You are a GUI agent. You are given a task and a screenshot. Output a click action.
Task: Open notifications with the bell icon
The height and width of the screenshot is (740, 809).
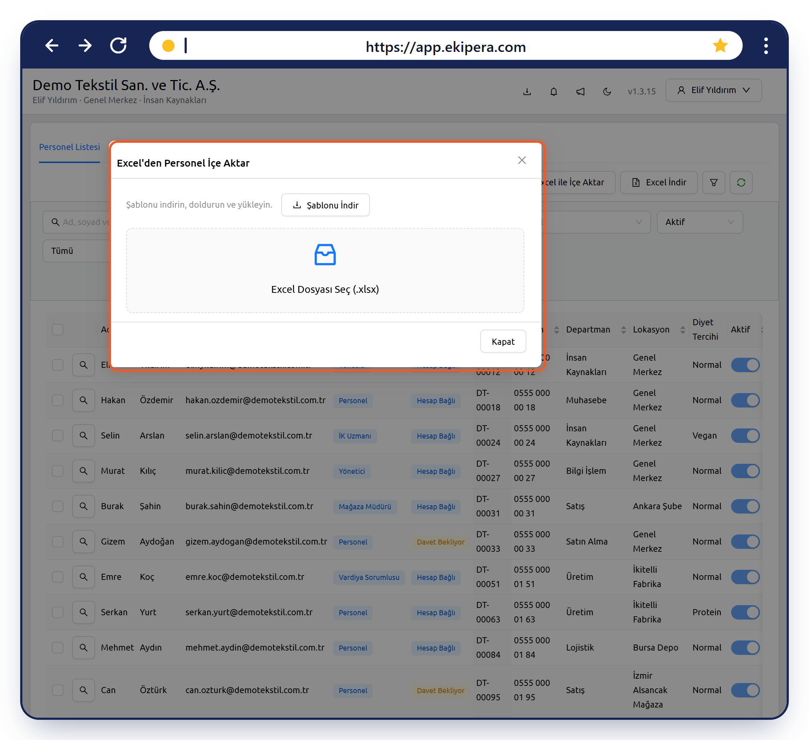point(553,92)
